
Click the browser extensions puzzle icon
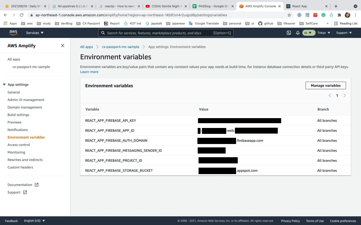pyautogui.click(x=339, y=15)
